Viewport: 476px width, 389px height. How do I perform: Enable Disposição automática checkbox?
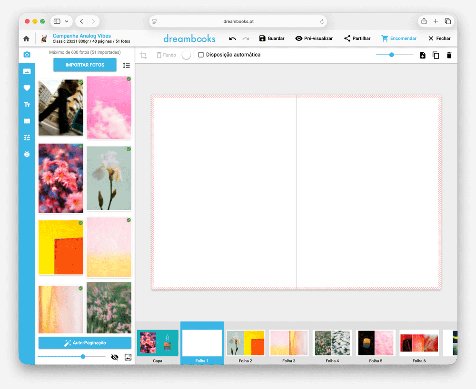(201, 55)
